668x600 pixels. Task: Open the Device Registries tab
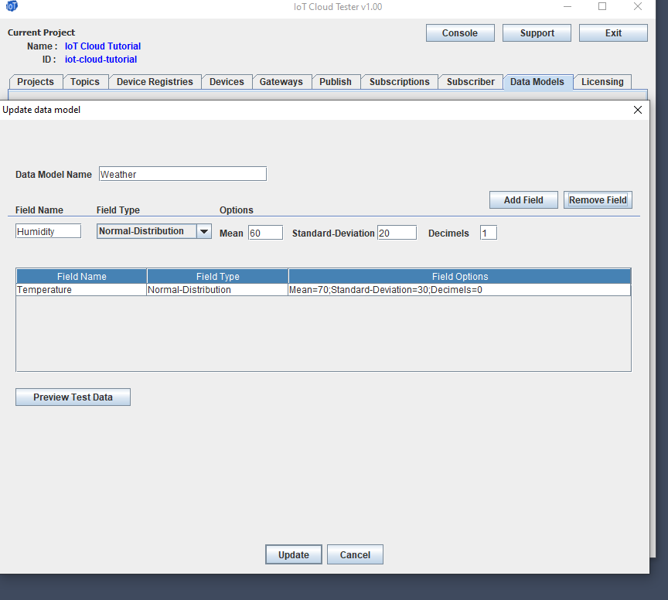pyautogui.click(x=155, y=82)
